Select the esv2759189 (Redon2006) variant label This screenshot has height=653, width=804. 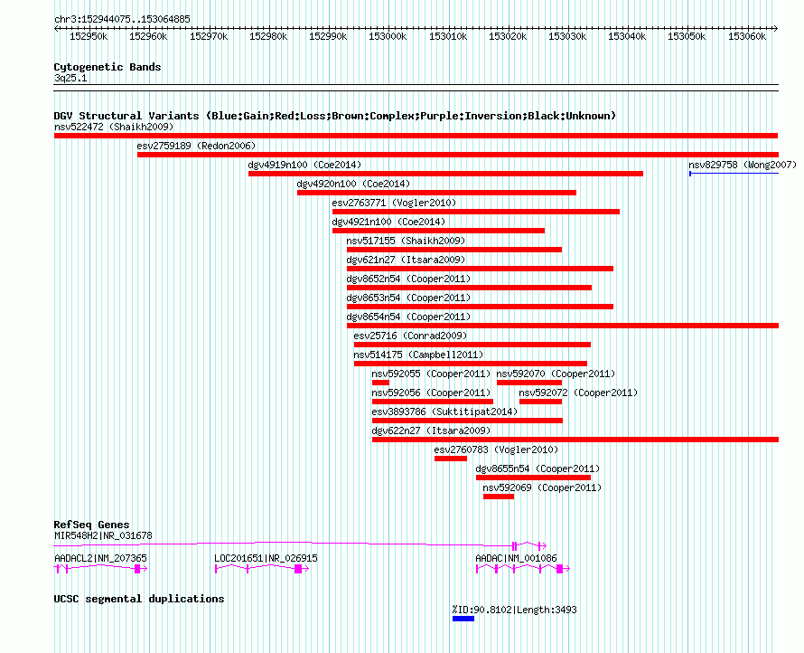pos(196,146)
